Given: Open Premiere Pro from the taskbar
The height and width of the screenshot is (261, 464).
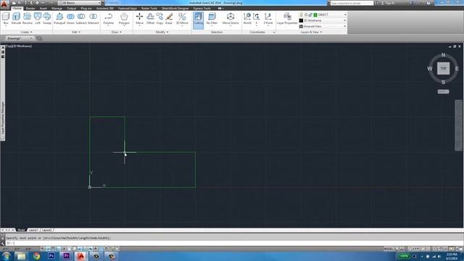Looking at the screenshot, I should 66,256.
